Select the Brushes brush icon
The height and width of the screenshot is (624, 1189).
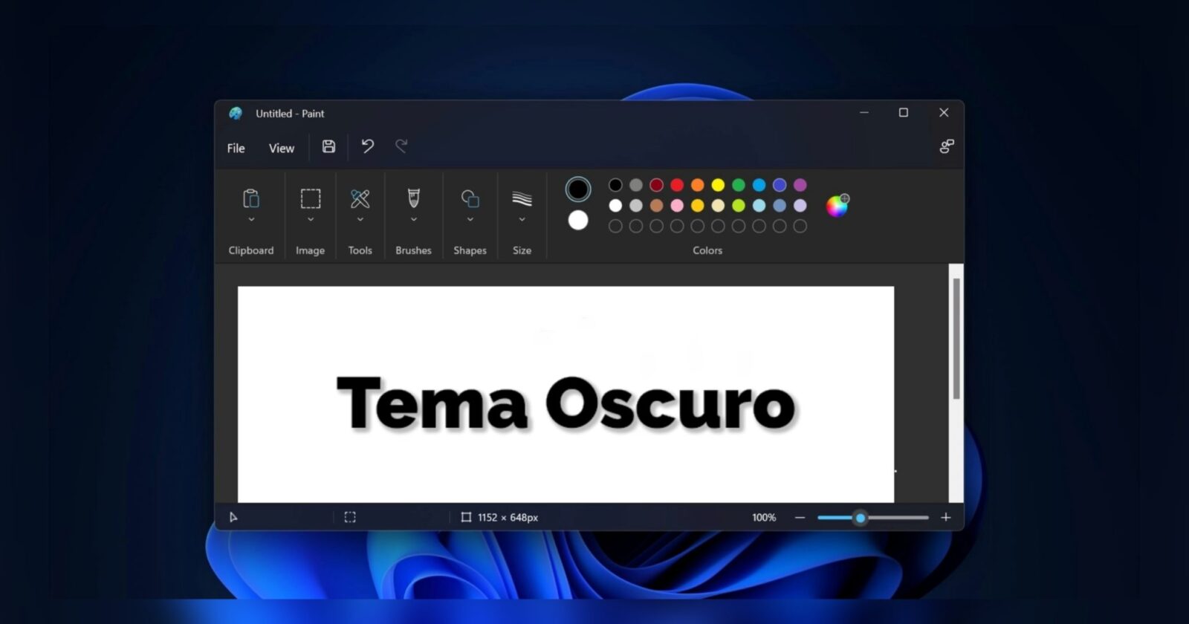[414, 198]
